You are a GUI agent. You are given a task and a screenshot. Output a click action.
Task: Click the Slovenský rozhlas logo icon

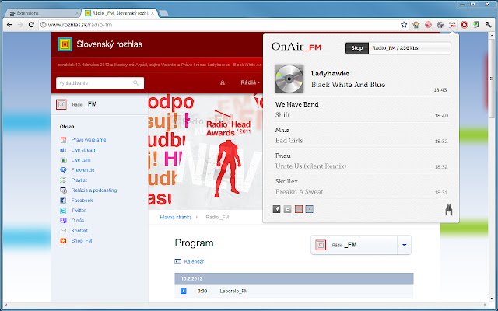65,44
